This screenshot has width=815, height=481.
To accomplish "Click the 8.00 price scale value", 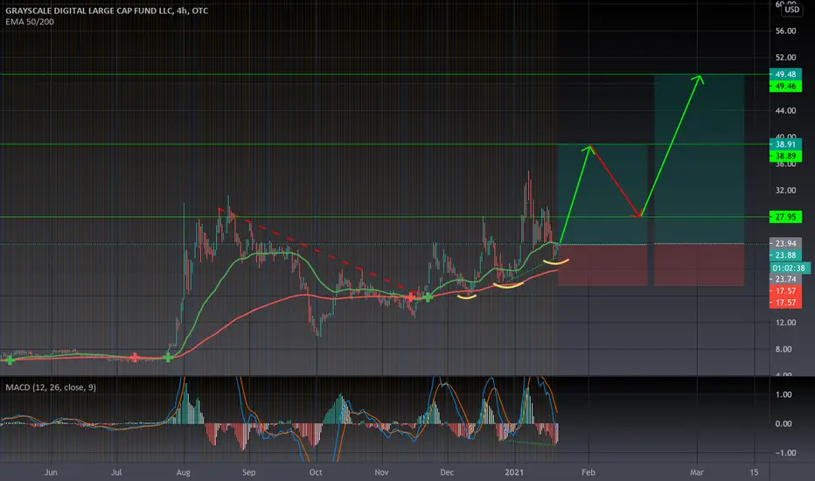I will pos(784,350).
